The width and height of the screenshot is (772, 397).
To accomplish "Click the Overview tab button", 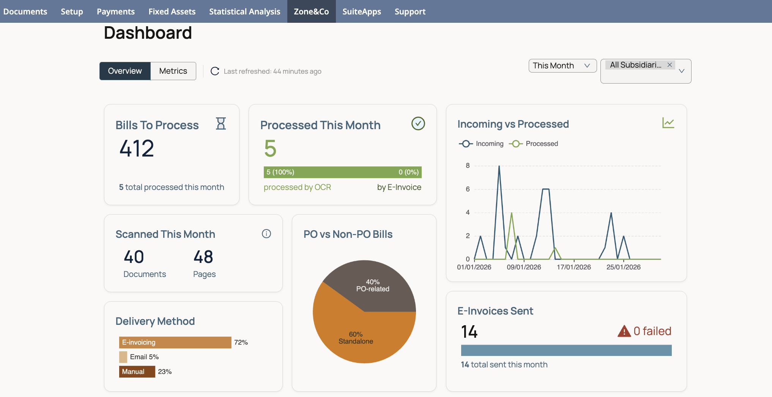I will (x=124, y=71).
